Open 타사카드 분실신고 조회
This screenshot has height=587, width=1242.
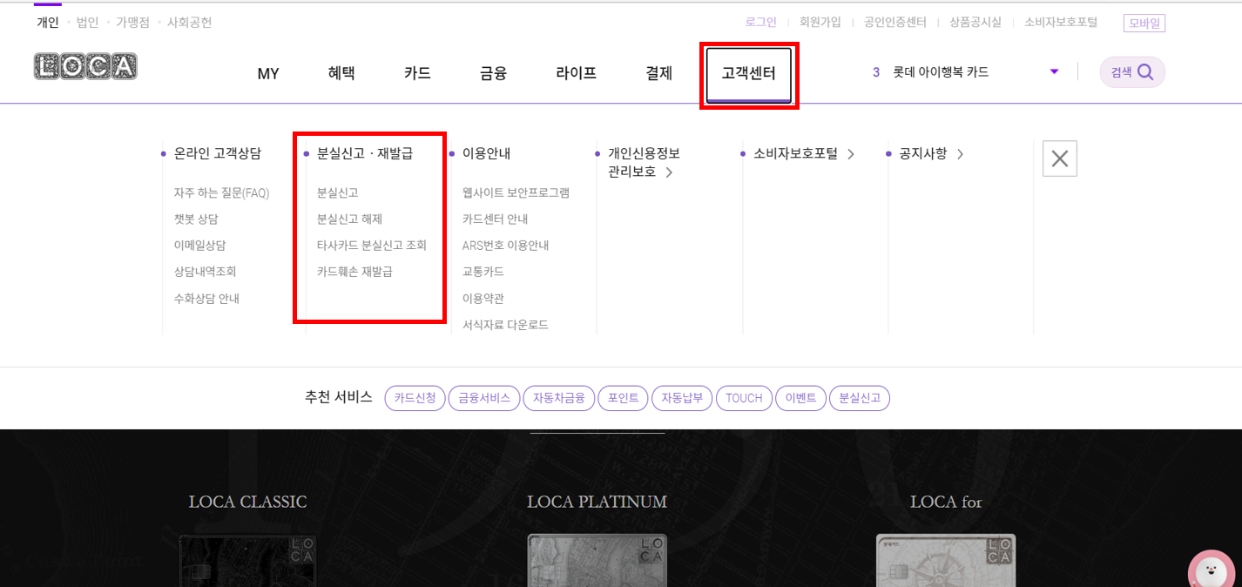point(372,246)
